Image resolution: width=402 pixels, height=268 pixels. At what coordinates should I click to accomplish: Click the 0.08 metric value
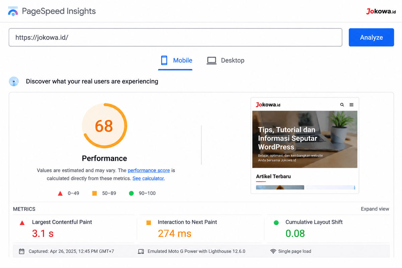coord(295,233)
